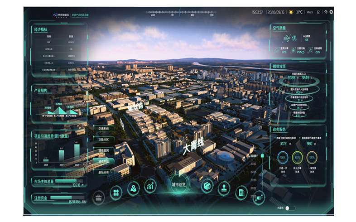Click the logo at the top left
Viewport: 356px width, 222px height.
tap(71, 15)
